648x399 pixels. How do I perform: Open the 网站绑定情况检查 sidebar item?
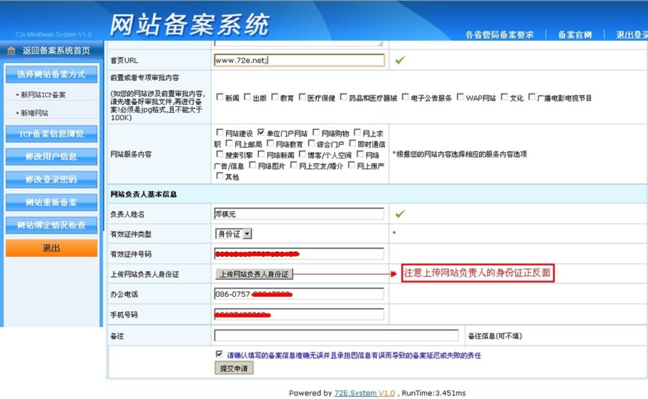[x=51, y=226]
